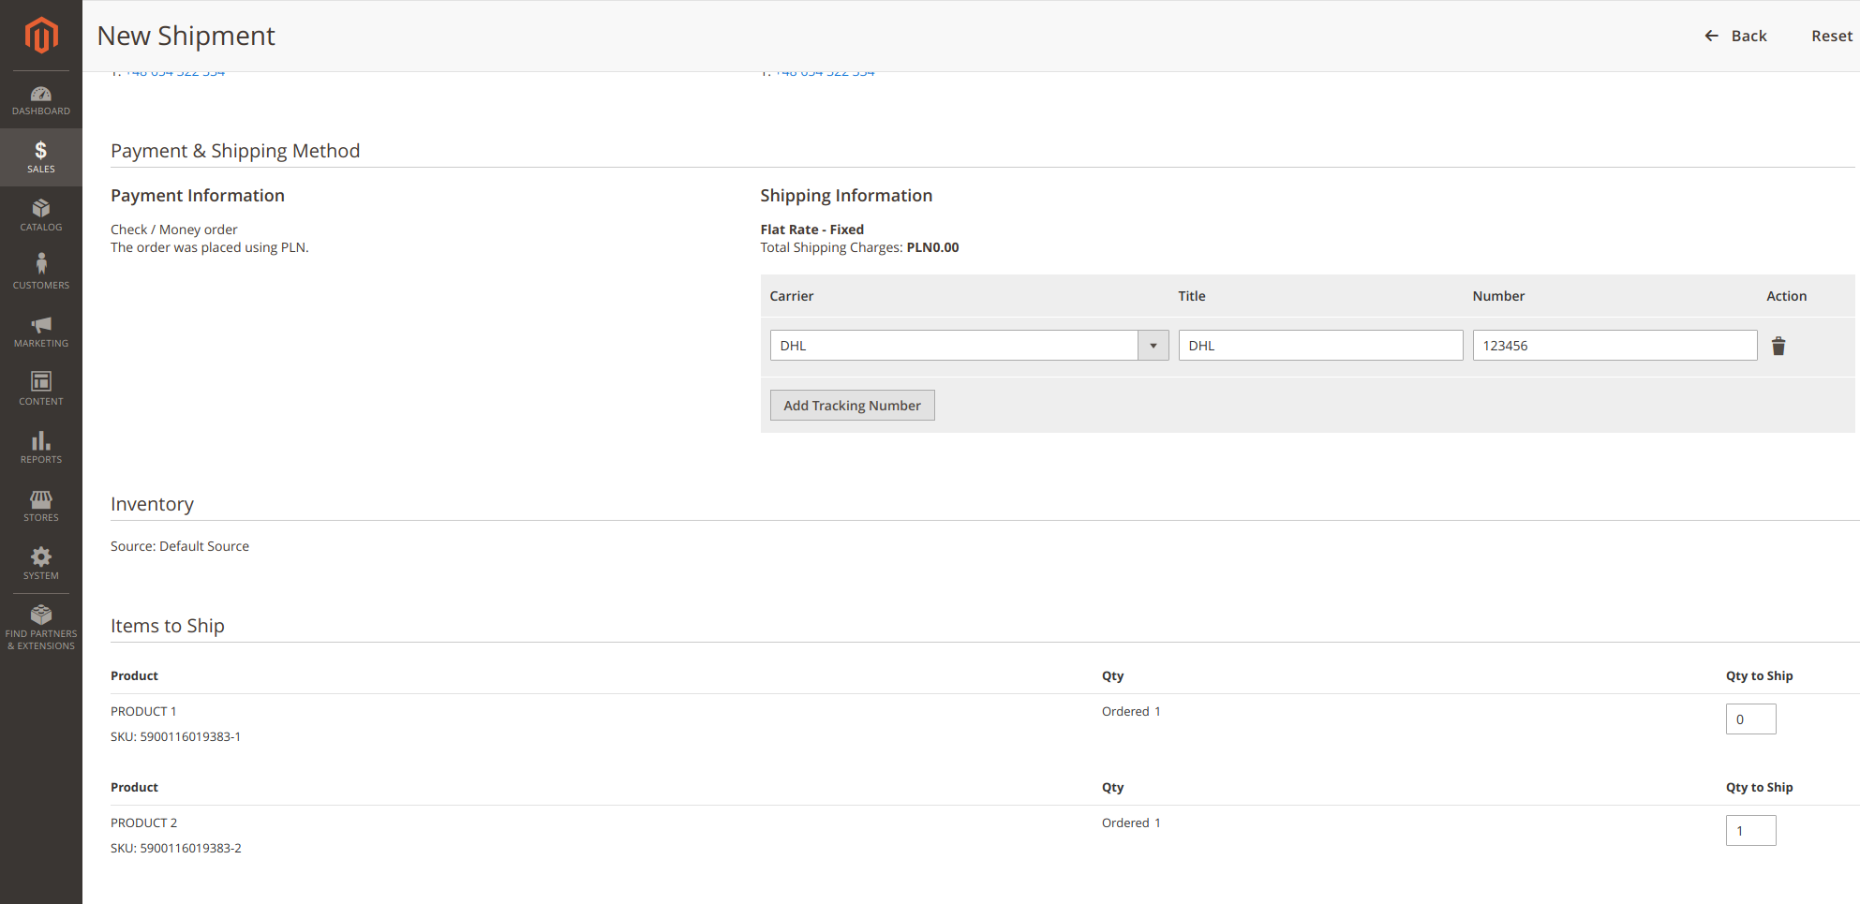Open the Catalog section

click(x=40, y=215)
